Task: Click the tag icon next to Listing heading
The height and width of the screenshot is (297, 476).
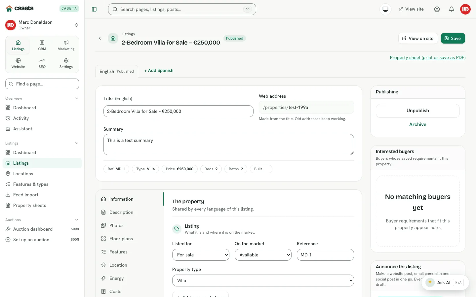Action: coord(177,229)
